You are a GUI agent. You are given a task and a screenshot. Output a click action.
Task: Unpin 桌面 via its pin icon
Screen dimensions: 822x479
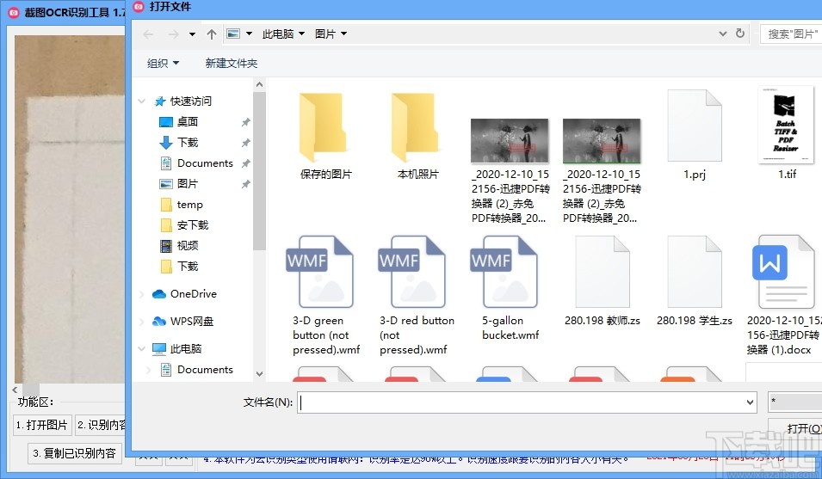click(245, 122)
